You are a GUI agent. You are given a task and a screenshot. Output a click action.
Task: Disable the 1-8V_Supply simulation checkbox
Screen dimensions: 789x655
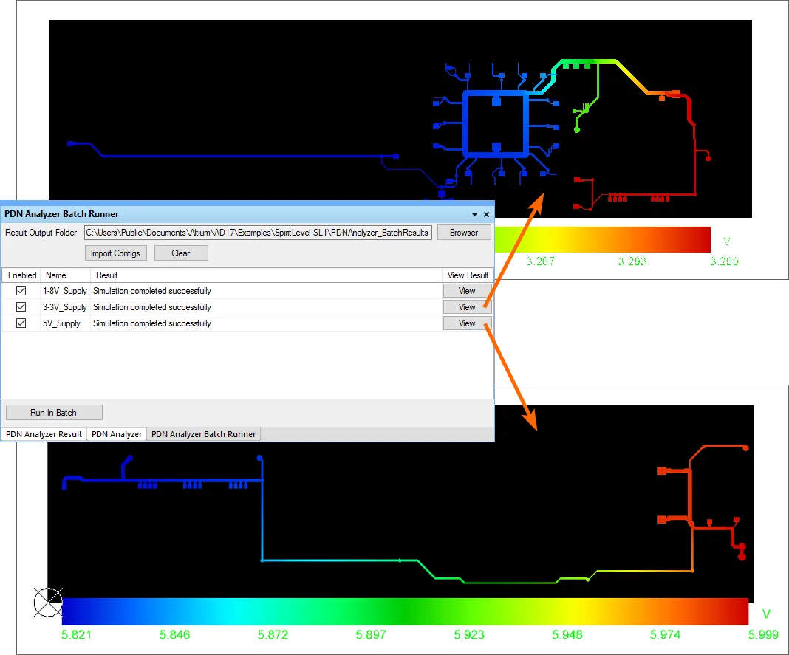pyautogui.click(x=21, y=291)
